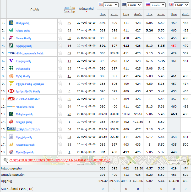Image resolution: width=191 pixels, height=192 pixels.
Task: Open the 1 USD currency dropdown
Action: tap(111, 5)
